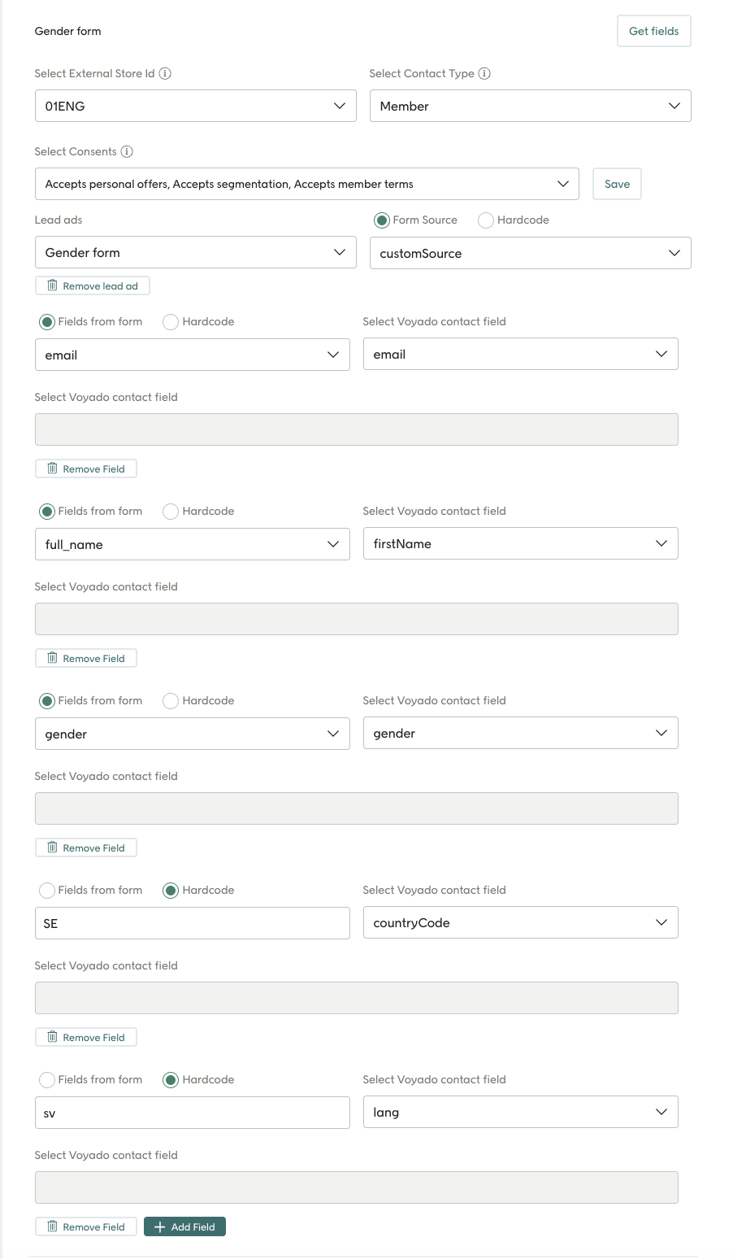Click info icon beside Select External Store Id
Screen dimensions: 733x1259
coord(165,73)
